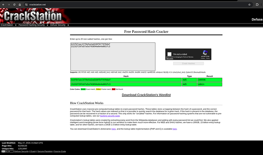Open Download CrackStation's Wordlist link
Image resolution: width=263 pixels, height=155 pixels.
pyautogui.click(x=146, y=95)
